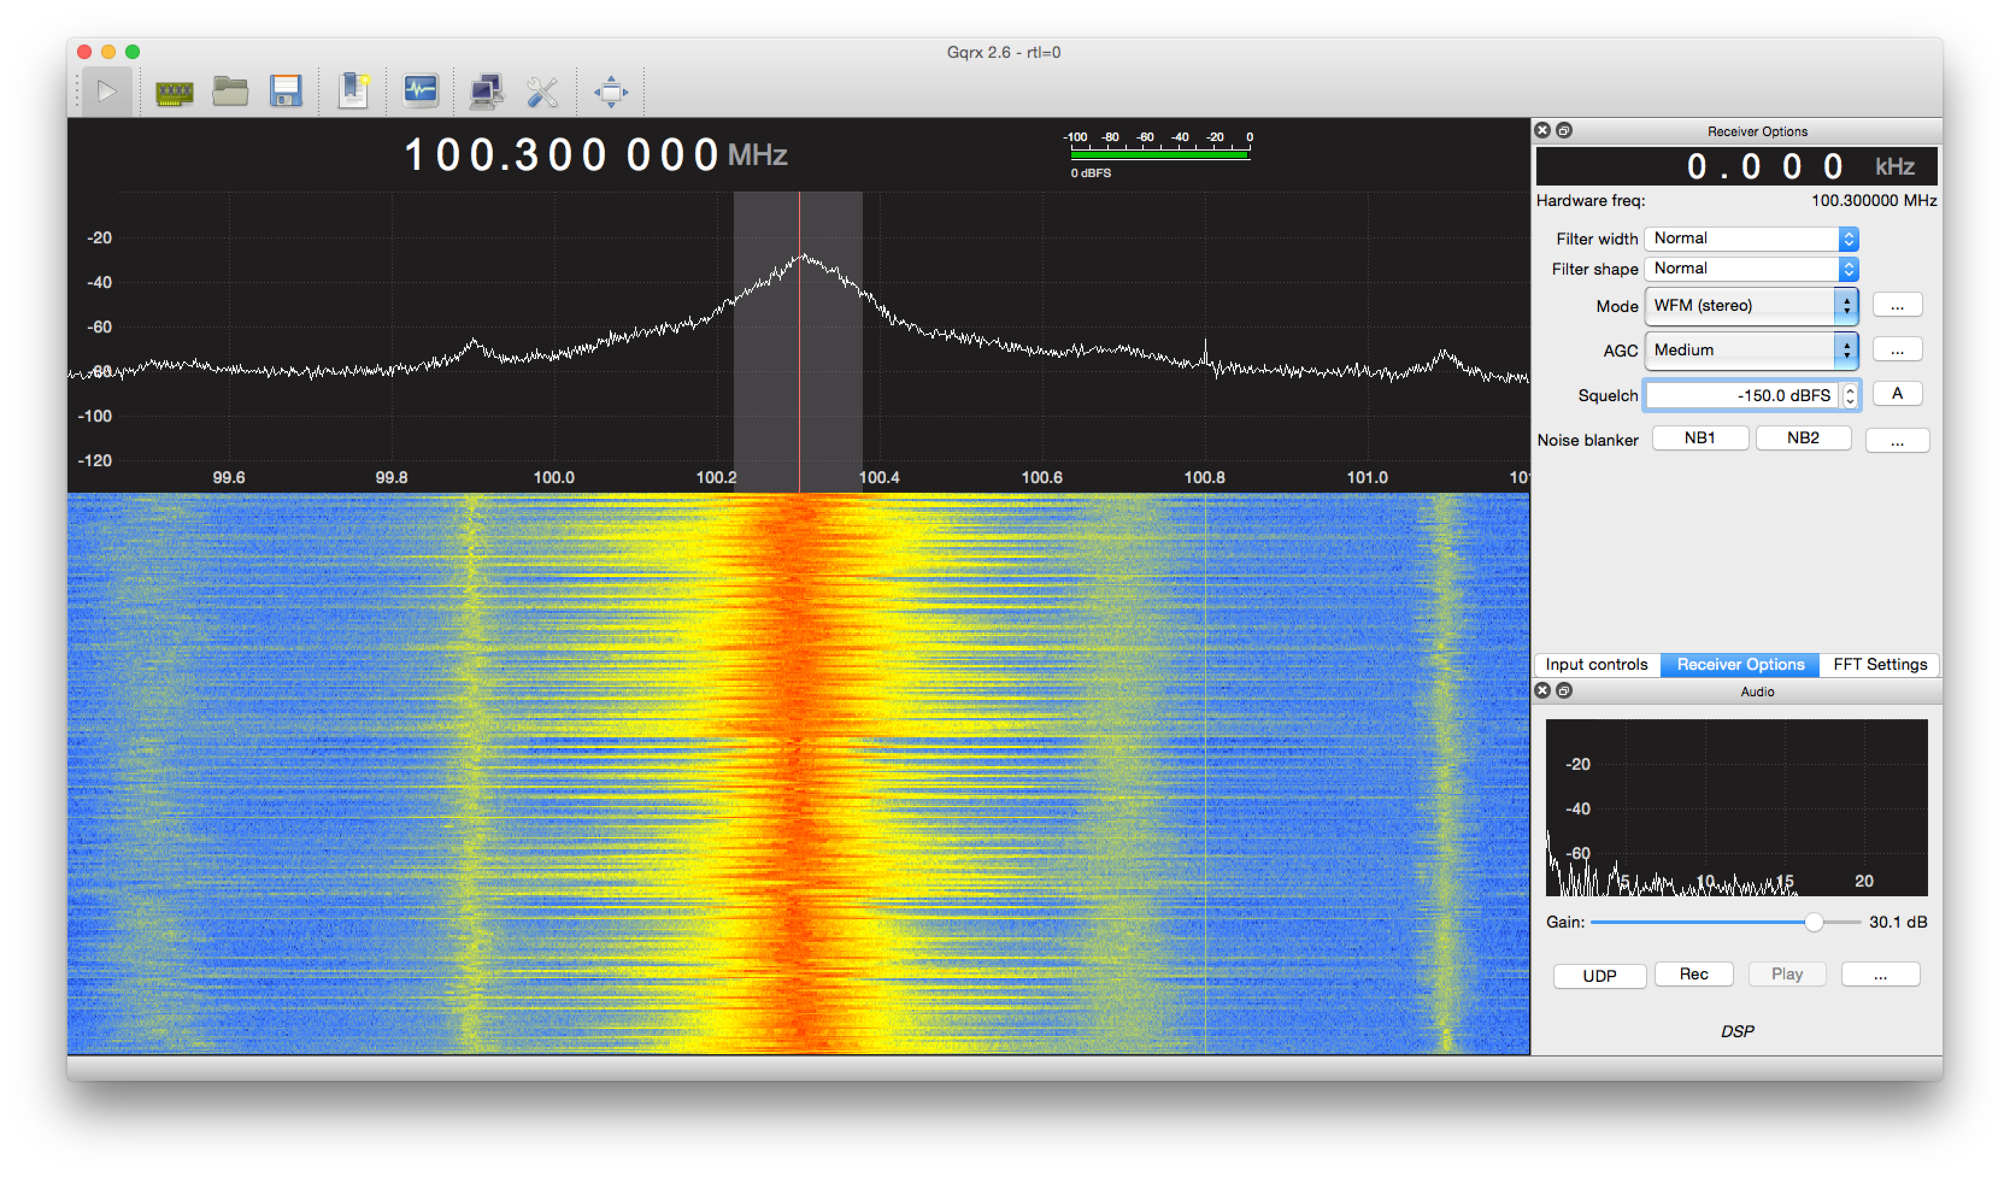Click the signal level dBFS meter
The image size is (2010, 1177).
click(x=1160, y=154)
